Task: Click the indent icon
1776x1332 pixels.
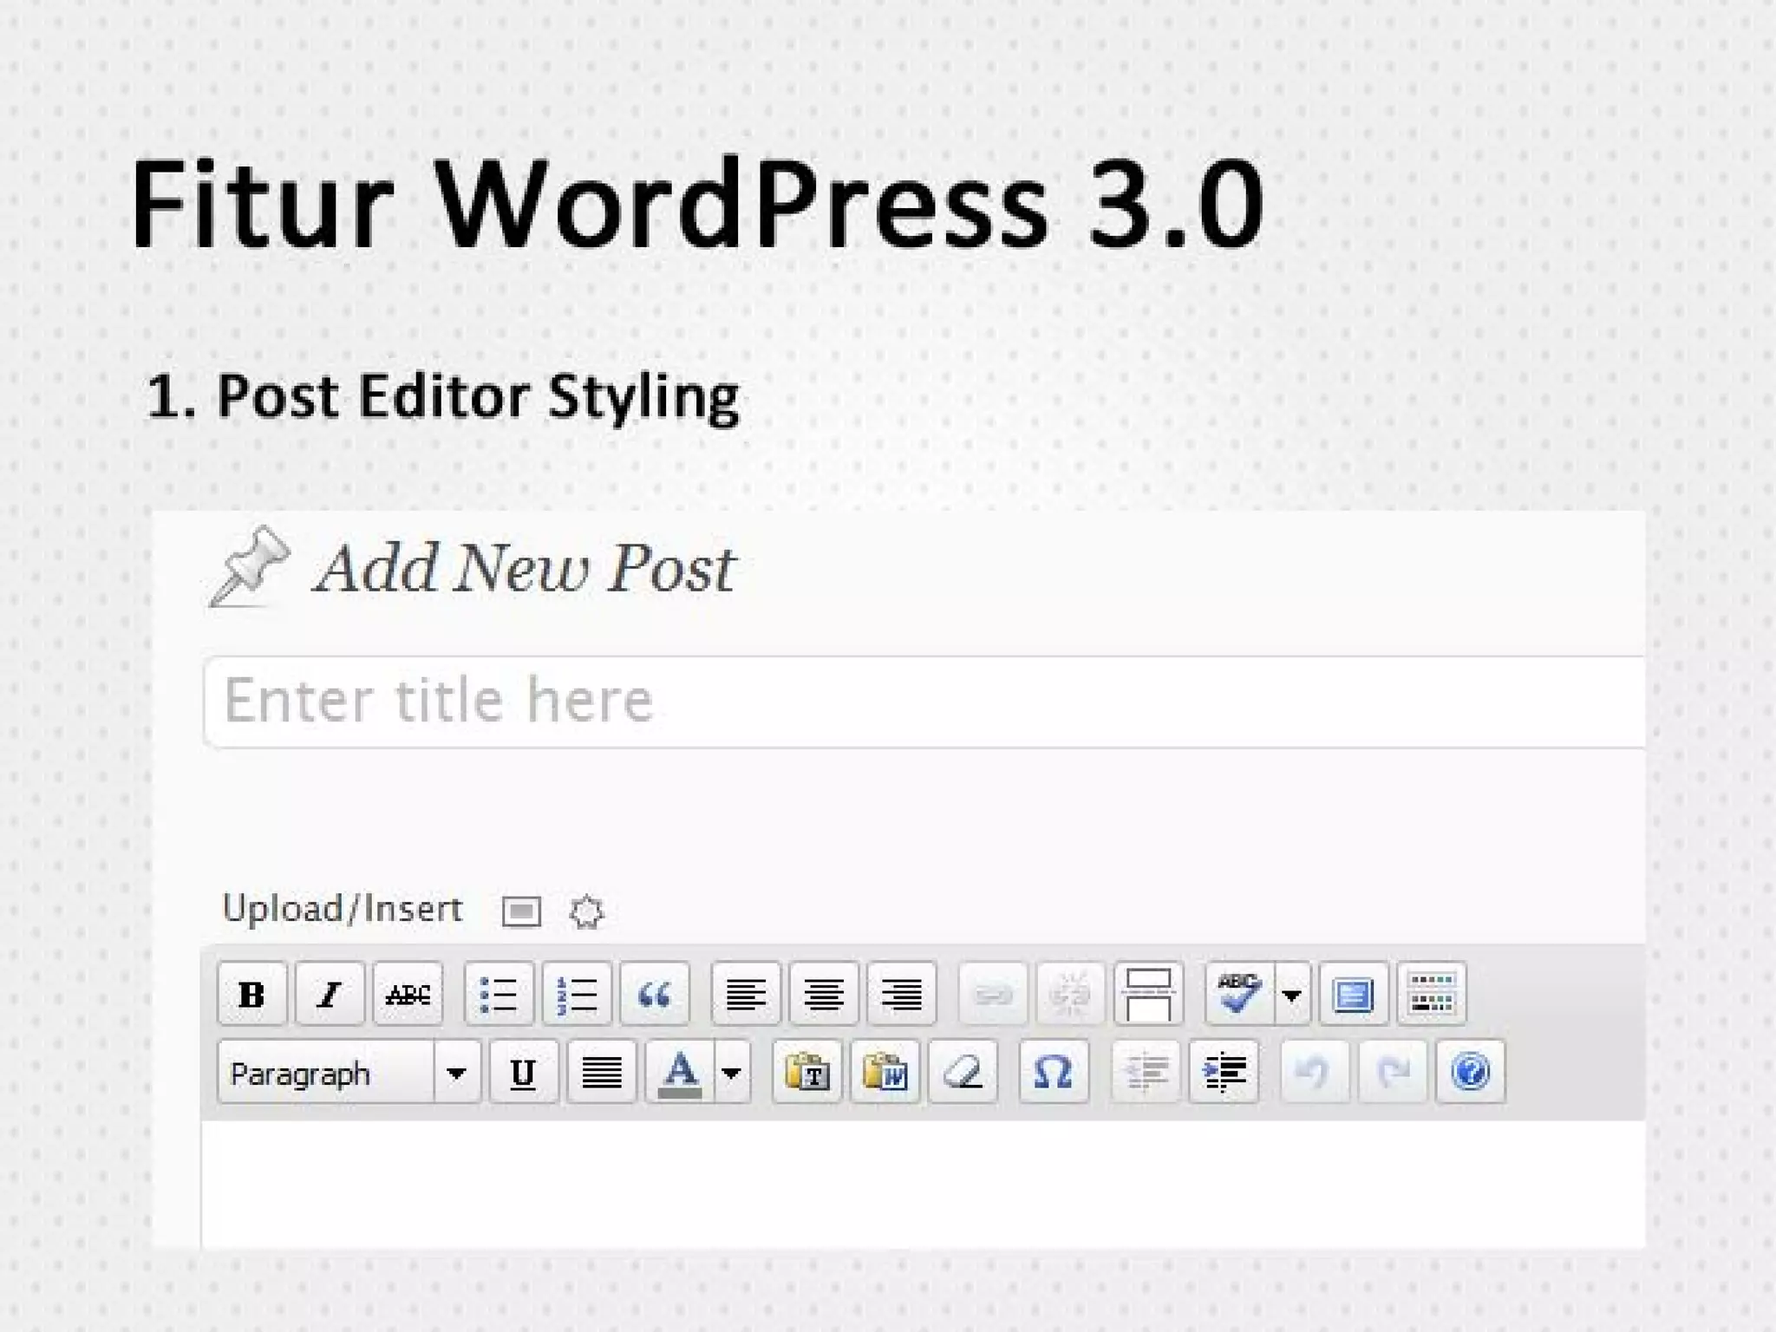Action: pos(1224,1073)
